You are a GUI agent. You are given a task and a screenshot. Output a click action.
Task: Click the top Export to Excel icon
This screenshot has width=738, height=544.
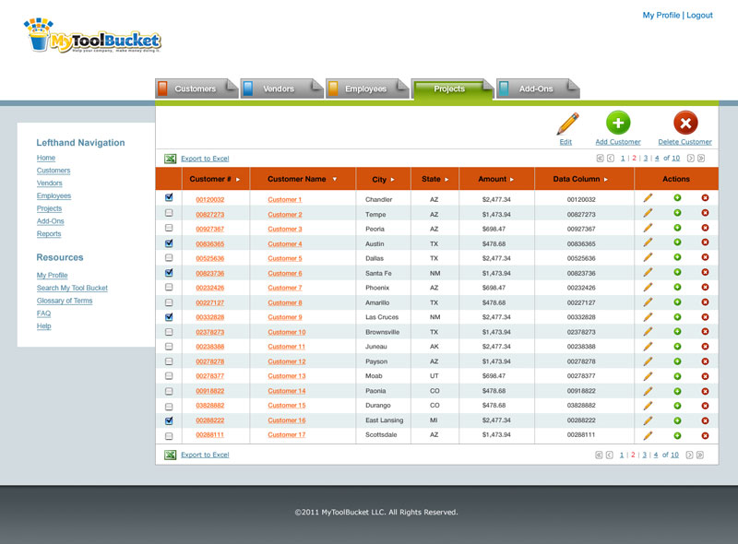click(170, 159)
